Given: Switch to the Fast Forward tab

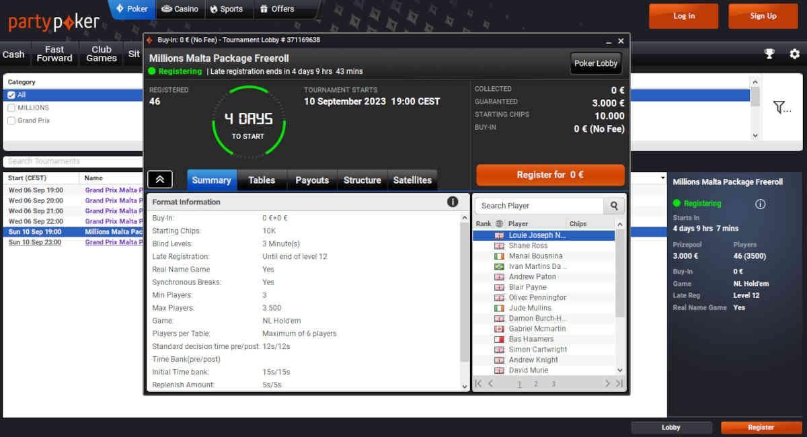Looking at the screenshot, I should pyautogui.click(x=54, y=54).
